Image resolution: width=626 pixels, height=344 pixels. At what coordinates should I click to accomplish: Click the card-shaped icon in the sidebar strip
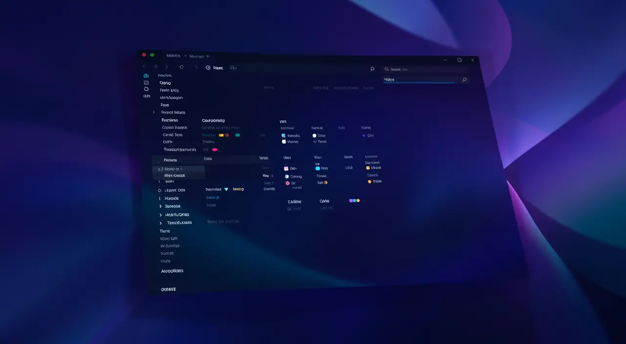tap(146, 83)
